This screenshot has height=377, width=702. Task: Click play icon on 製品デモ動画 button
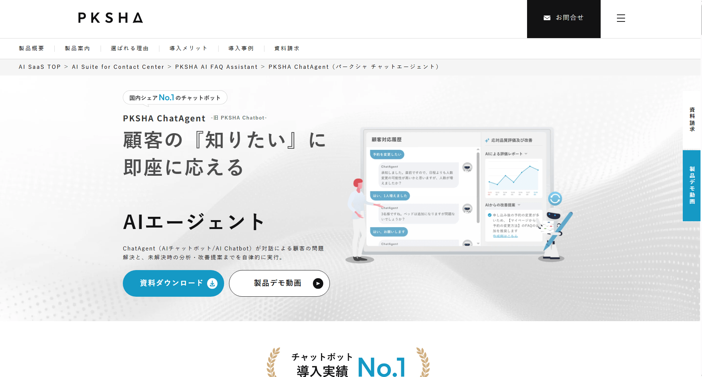[x=318, y=283]
